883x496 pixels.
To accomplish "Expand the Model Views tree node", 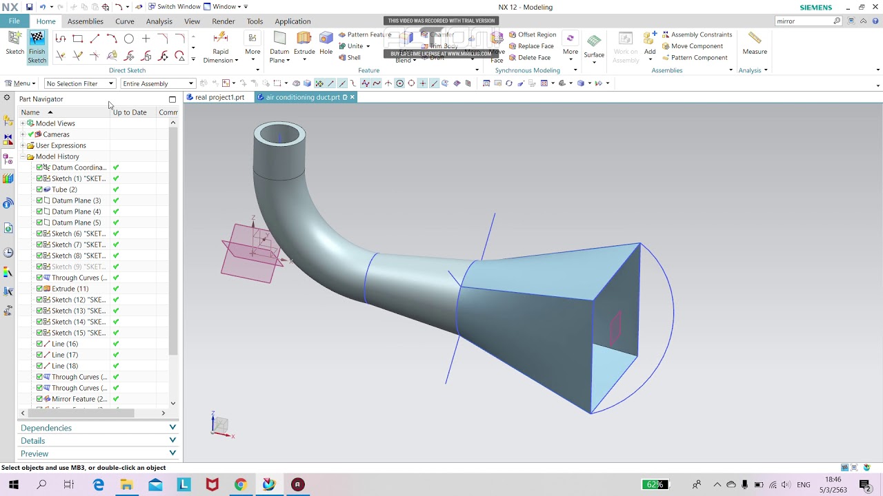I will (x=23, y=123).
